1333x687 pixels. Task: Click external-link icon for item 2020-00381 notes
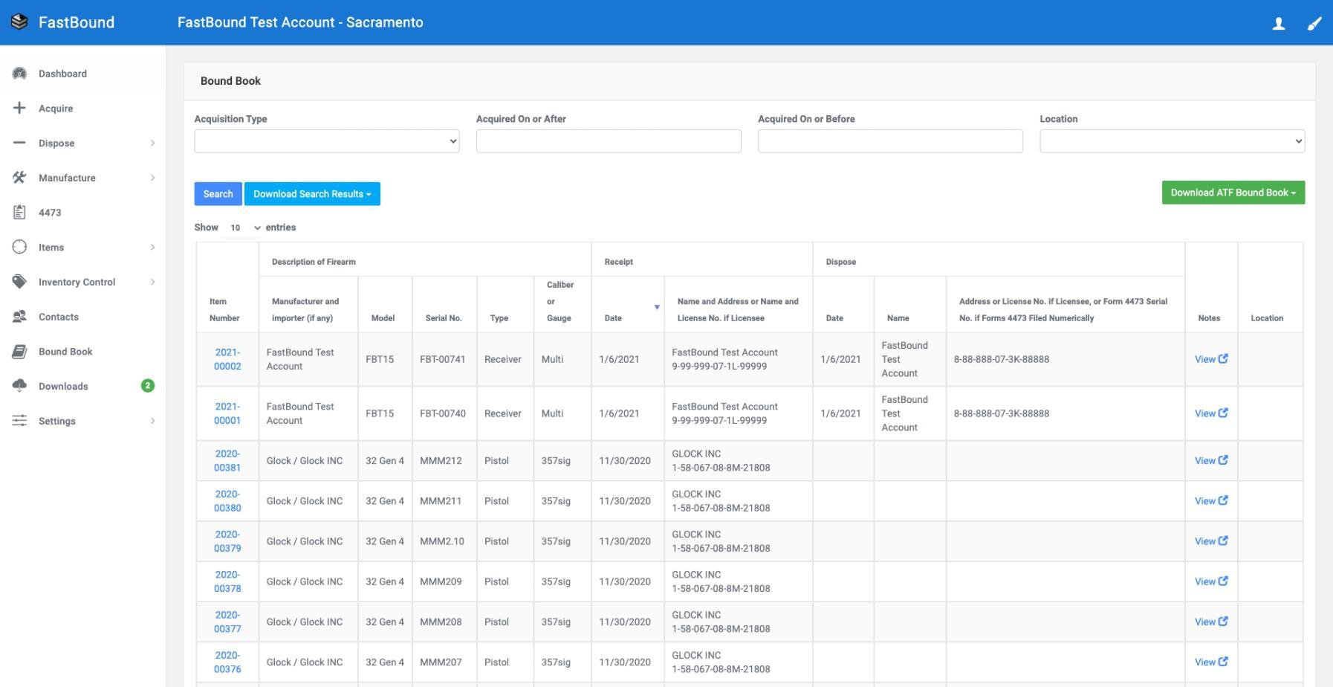[1223, 460]
